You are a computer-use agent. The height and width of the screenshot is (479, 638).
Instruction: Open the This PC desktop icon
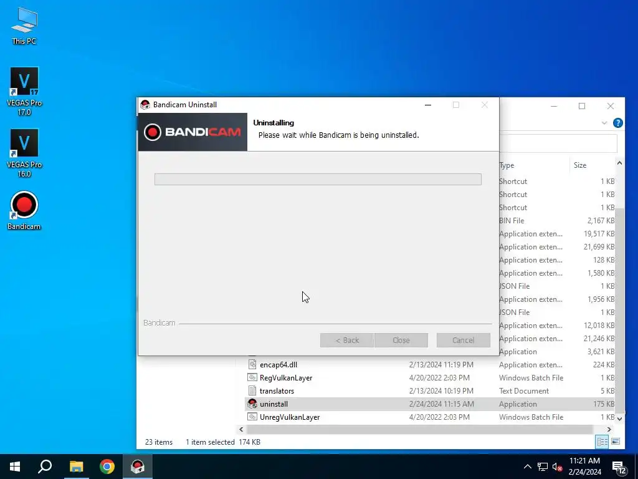tap(24, 25)
